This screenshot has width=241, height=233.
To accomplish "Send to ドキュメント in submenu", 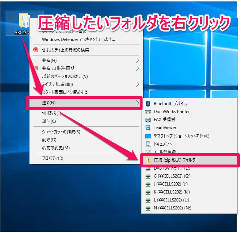I will pyautogui.click(x=163, y=144).
